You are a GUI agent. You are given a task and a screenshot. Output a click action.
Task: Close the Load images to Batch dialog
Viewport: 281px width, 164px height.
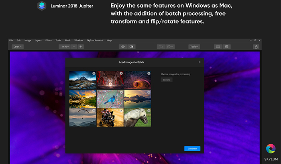click(x=200, y=62)
